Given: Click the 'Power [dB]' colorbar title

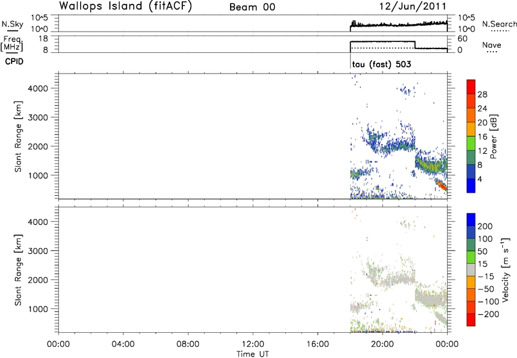Looking at the screenshot, I should tap(493, 136).
